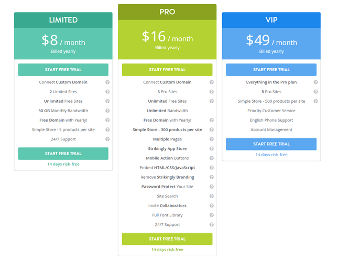The image size is (338, 261).
Task: Click help icon beside 2 Limited Sites
Action: [x=107, y=92]
